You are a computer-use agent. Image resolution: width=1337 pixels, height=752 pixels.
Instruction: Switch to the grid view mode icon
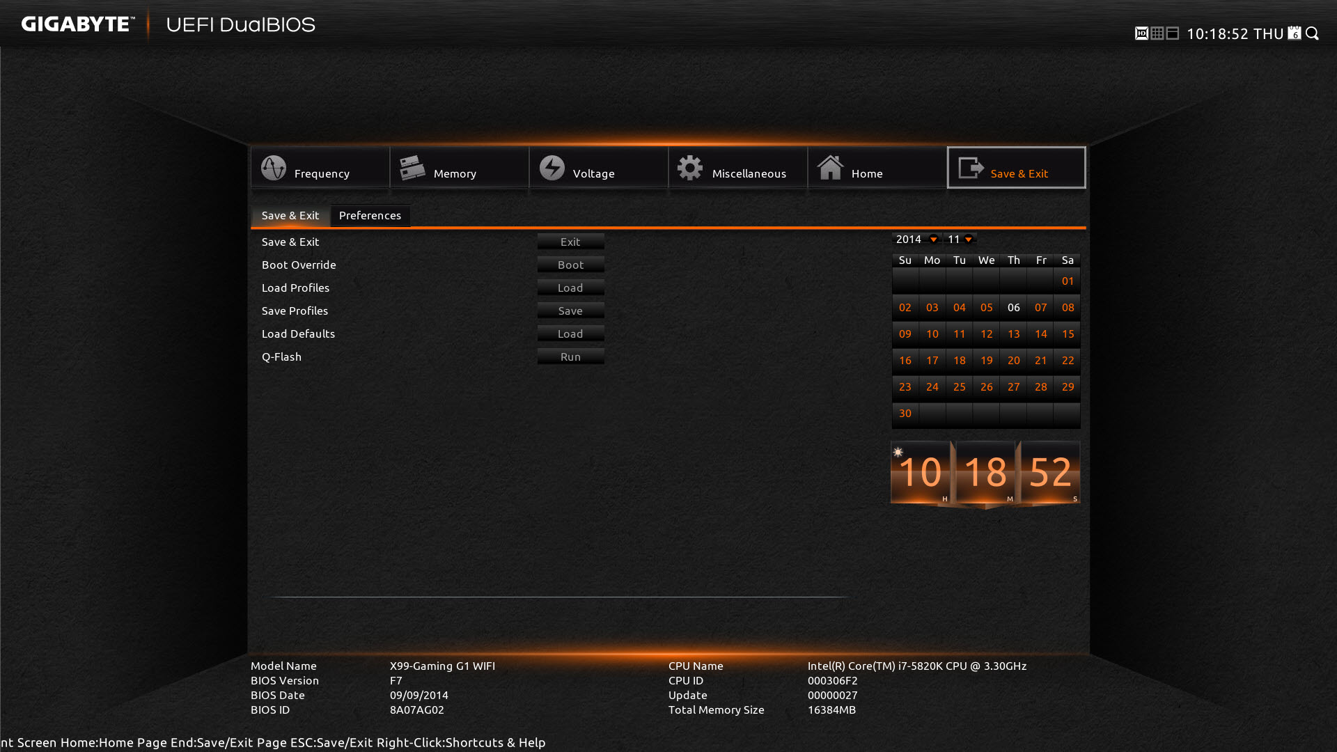(x=1157, y=33)
